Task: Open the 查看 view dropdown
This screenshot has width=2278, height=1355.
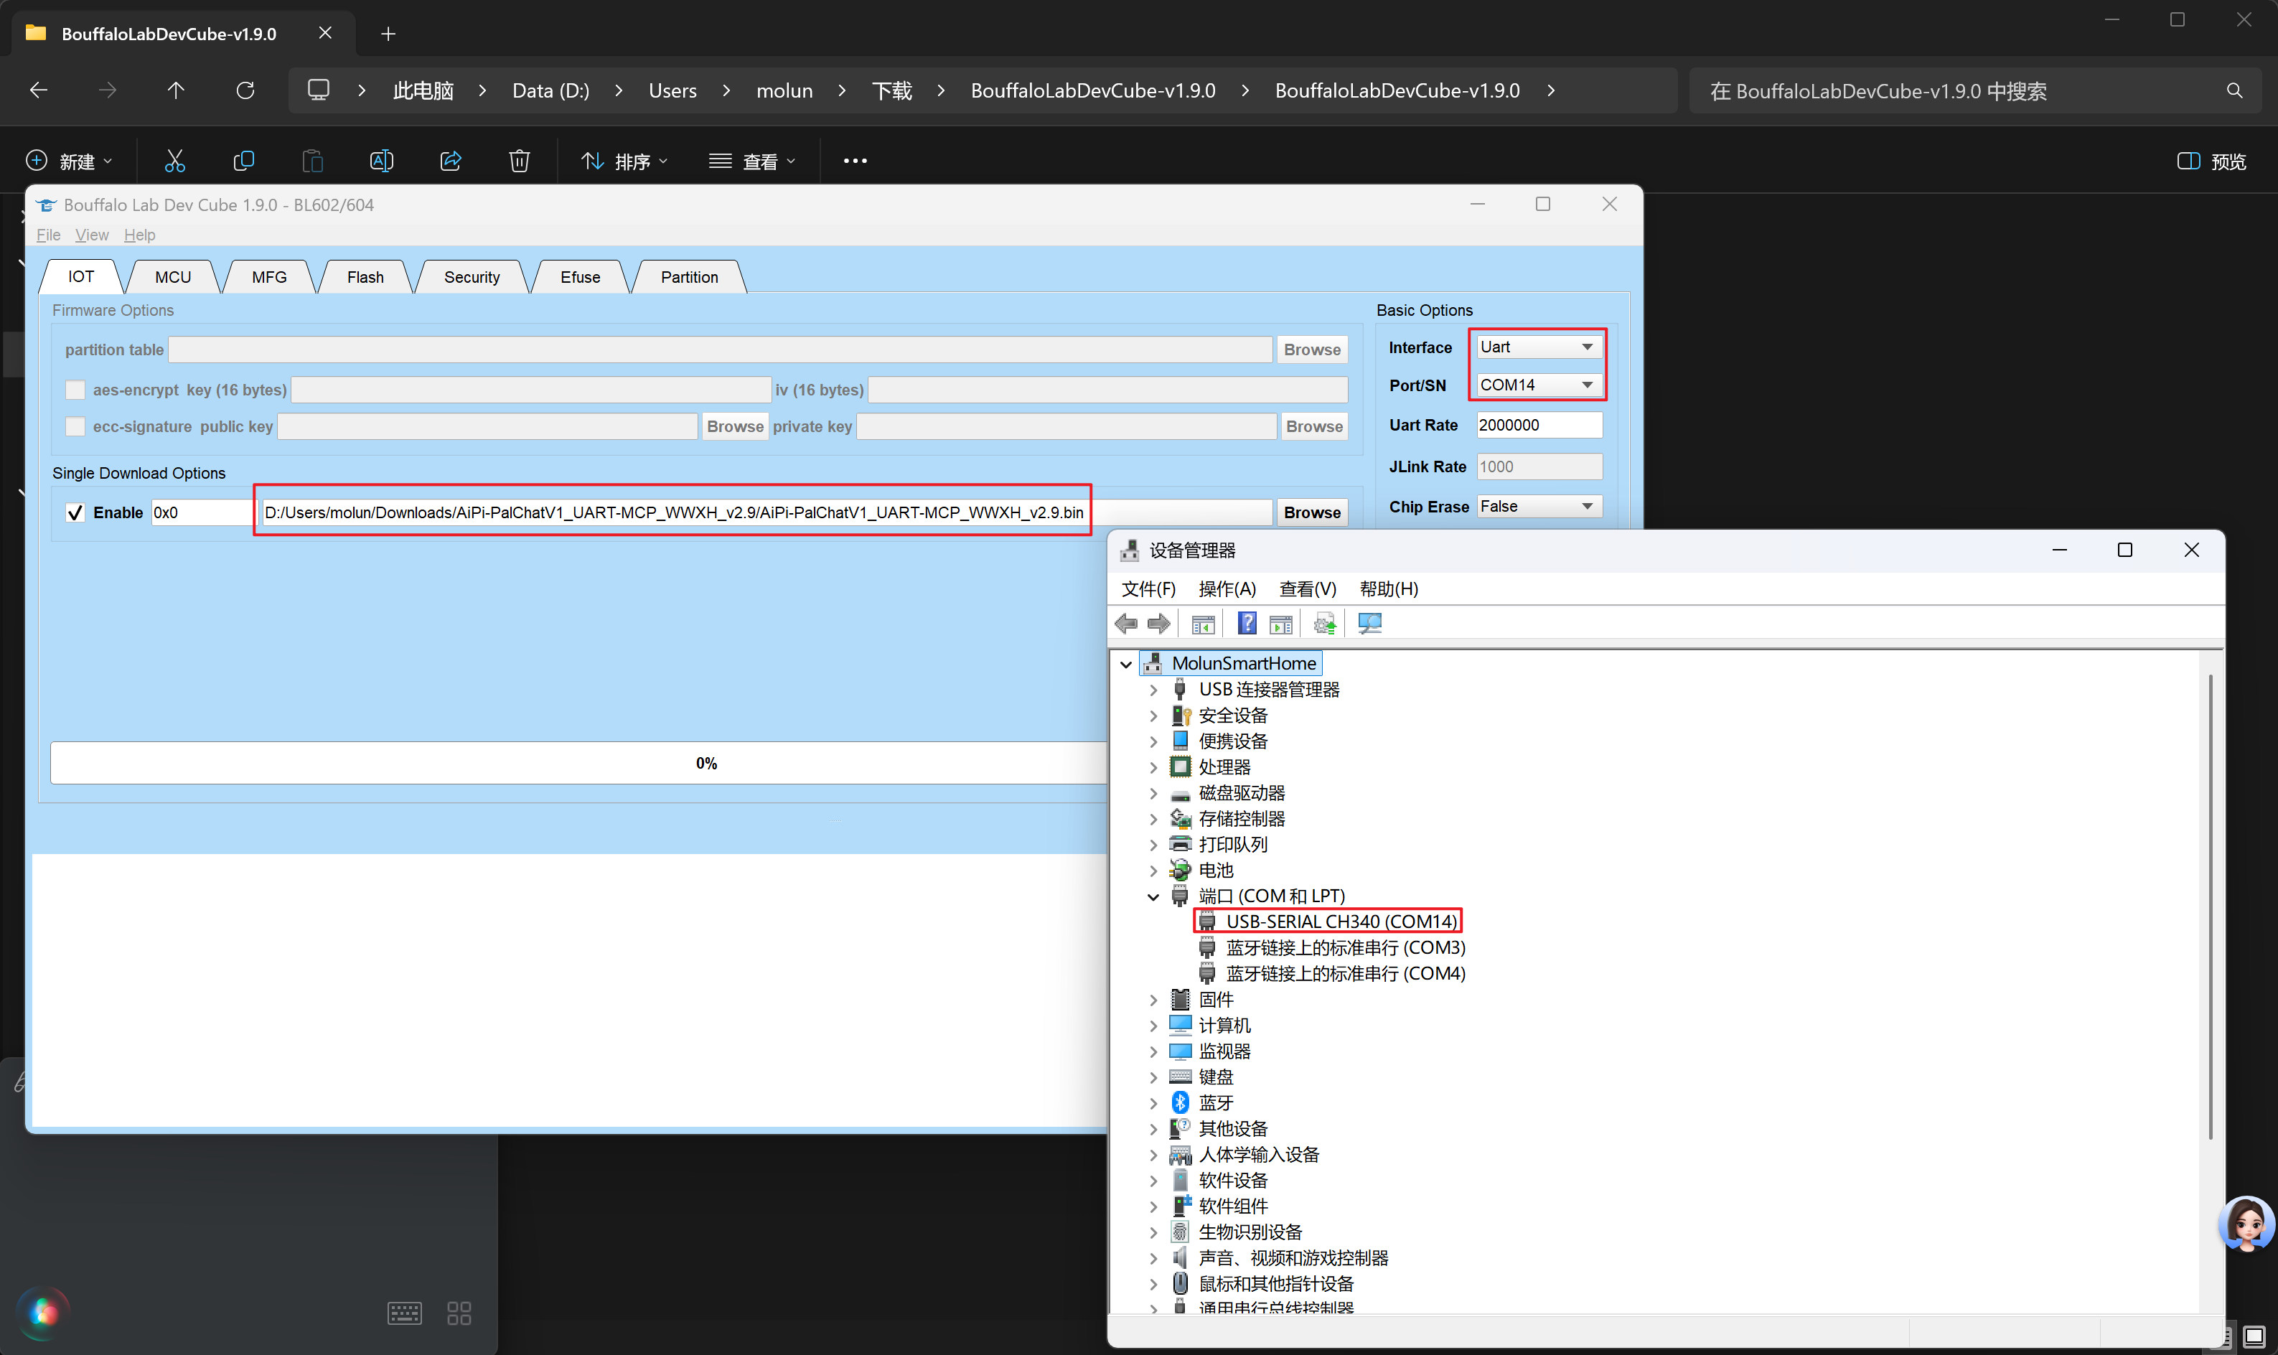Action: (x=754, y=161)
